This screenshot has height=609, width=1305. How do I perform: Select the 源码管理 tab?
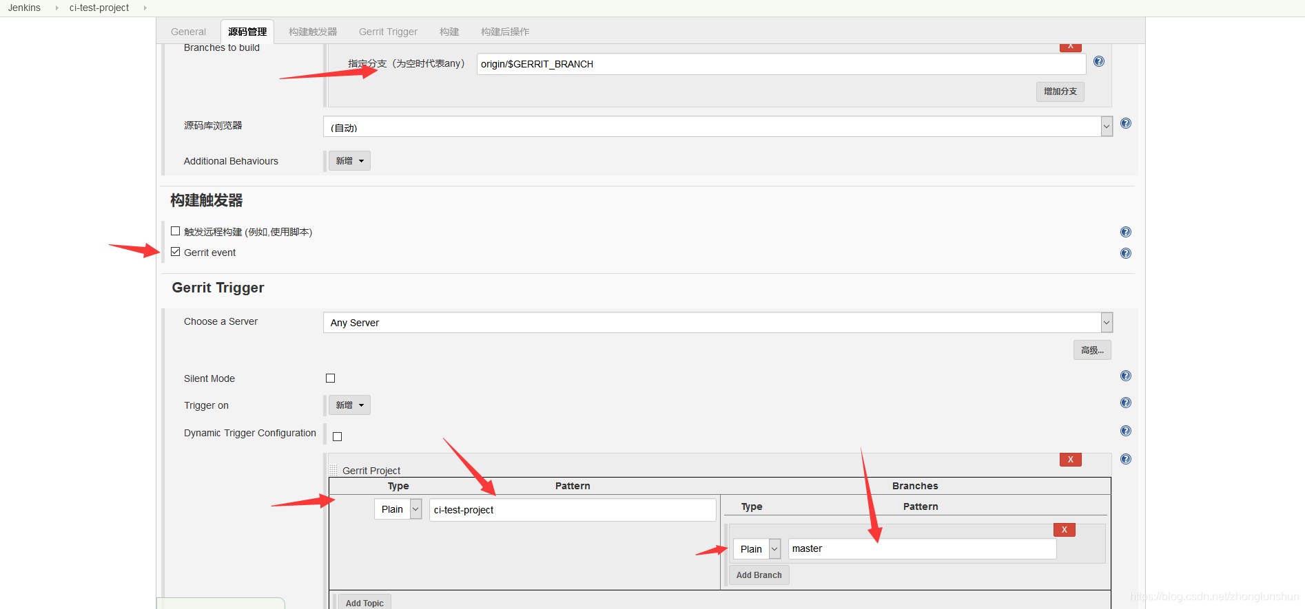[247, 32]
